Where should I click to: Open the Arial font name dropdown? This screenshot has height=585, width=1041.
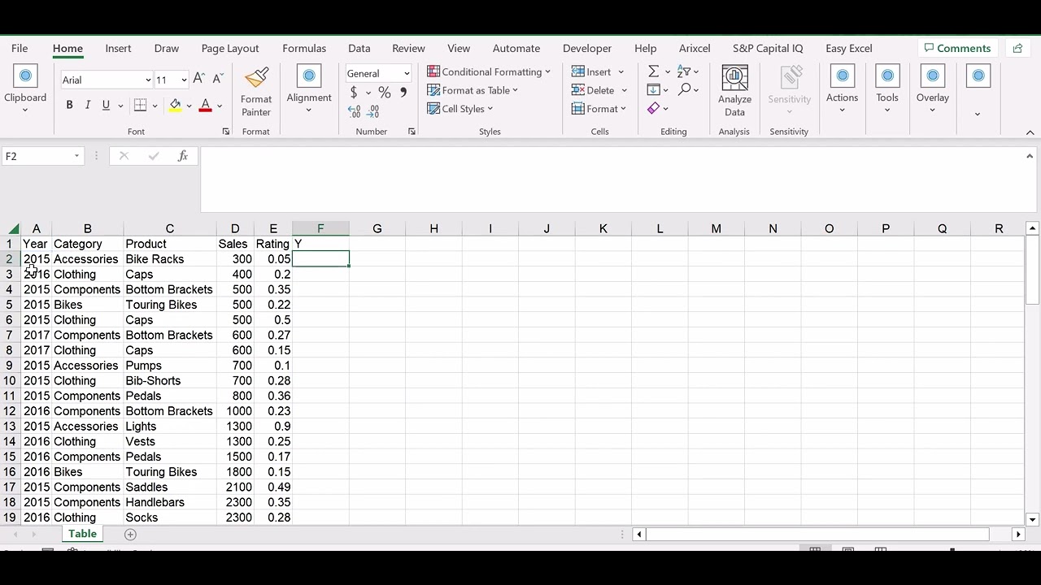tap(148, 80)
